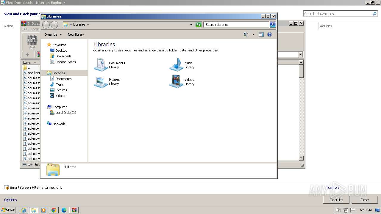381x214 pixels.
Task: Click the Forward navigation arrow in Libraries
Action: pos(54,25)
